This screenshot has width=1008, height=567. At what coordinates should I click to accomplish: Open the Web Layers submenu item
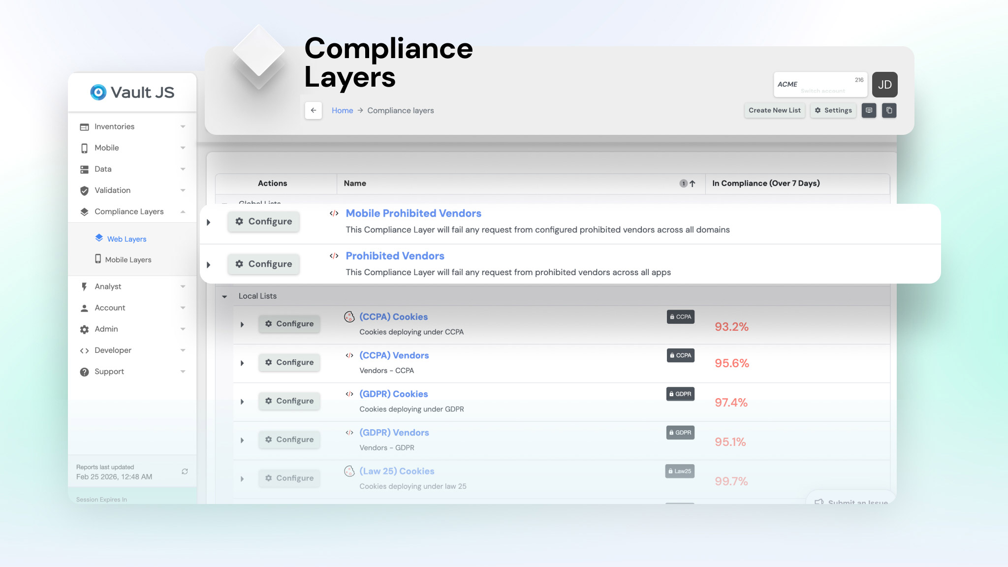pos(126,239)
